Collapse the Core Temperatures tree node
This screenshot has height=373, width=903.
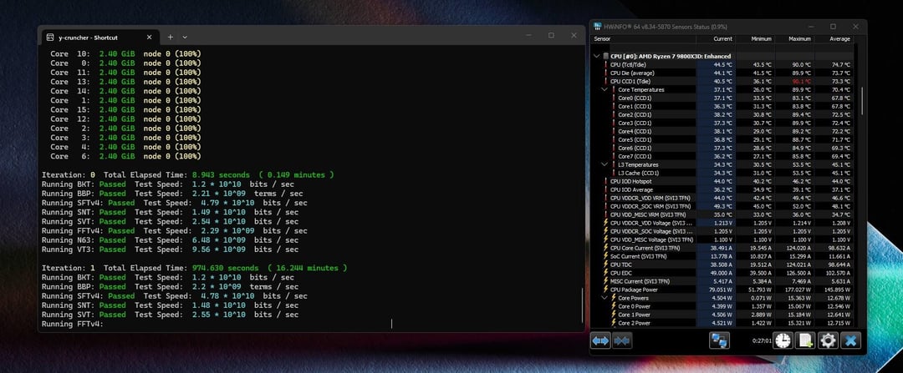point(605,89)
